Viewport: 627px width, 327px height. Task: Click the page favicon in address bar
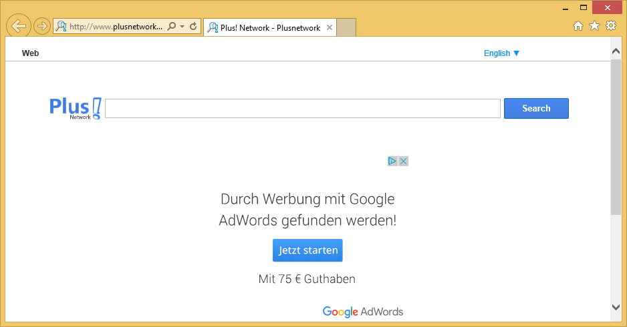pyautogui.click(x=61, y=26)
